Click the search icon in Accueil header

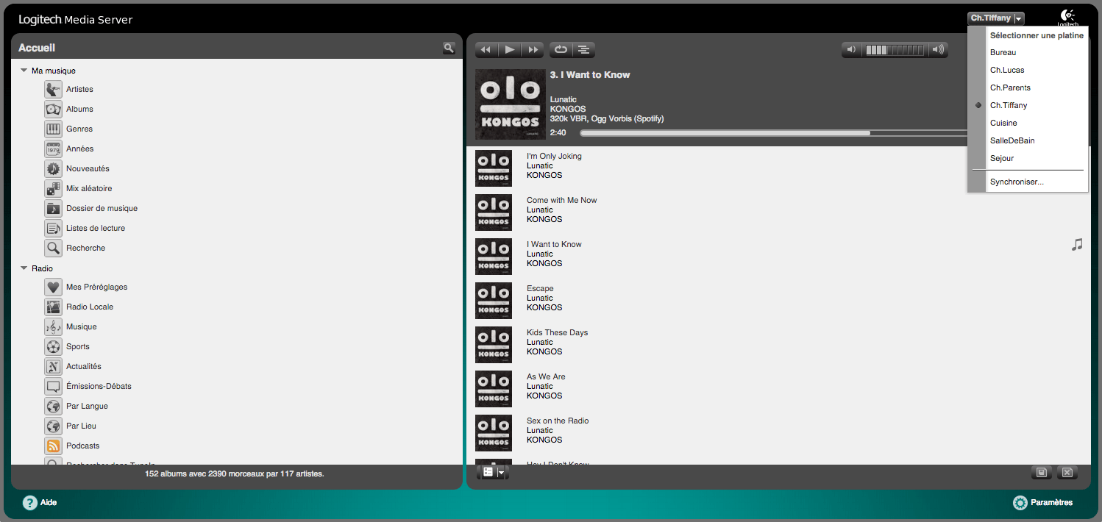(x=449, y=48)
